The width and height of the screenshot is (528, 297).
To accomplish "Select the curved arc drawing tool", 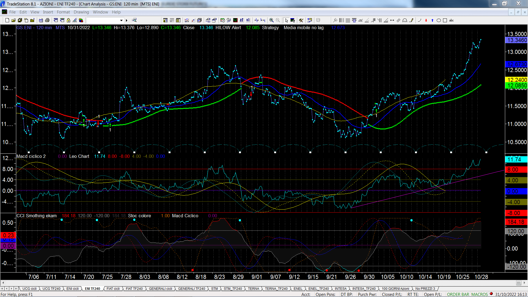I will coord(420,20).
